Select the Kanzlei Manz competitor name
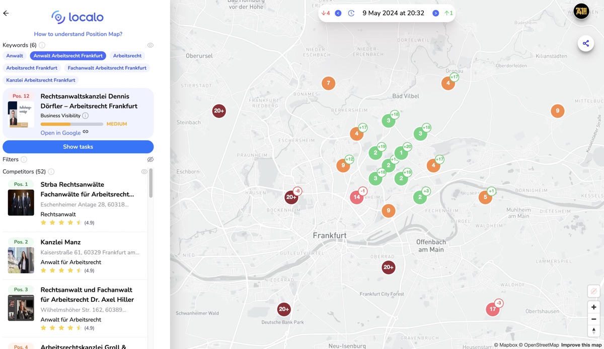This screenshot has width=604, height=349. [60, 242]
